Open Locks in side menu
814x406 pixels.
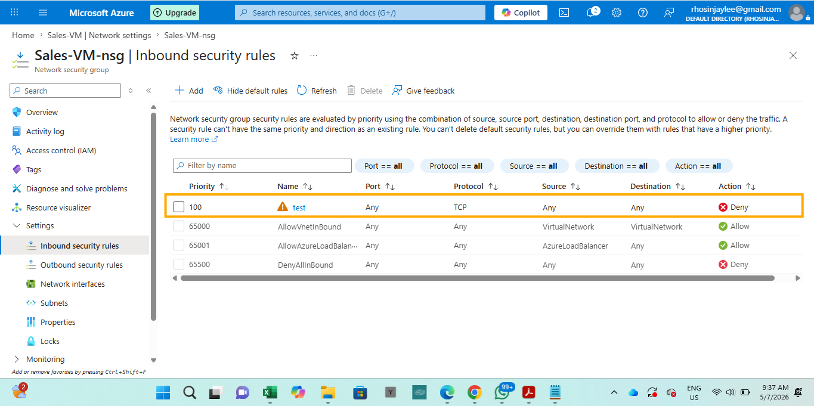(x=50, y=341)
